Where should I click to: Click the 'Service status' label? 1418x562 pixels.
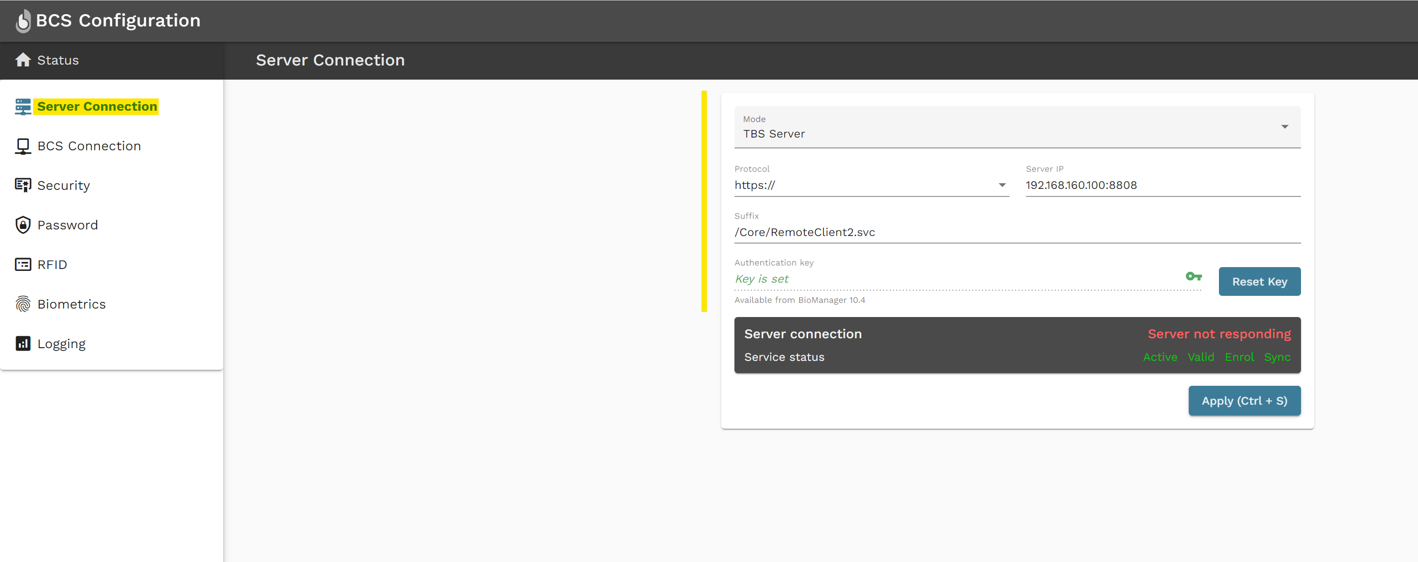point(784,358)
